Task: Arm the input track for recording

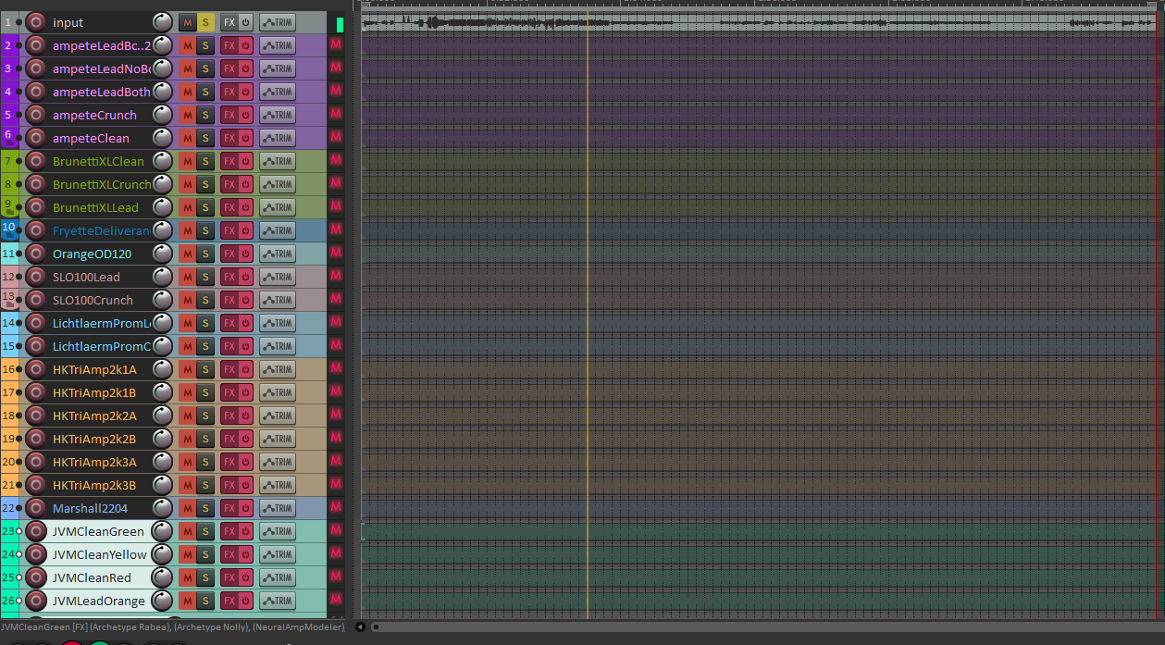Action: tap(36, 22)
